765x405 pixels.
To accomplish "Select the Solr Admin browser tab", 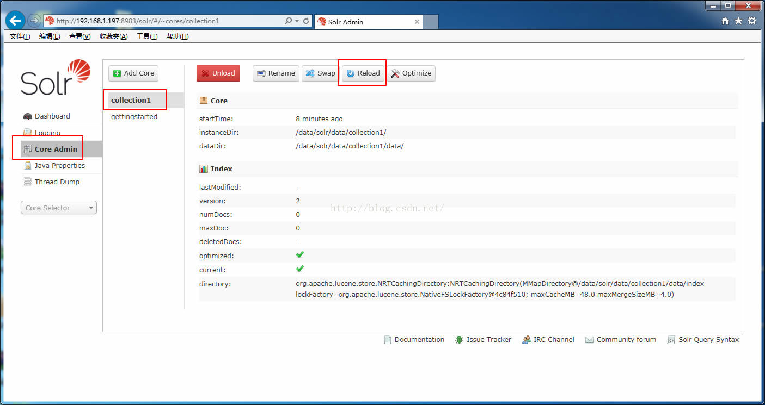I will click(369, 22).
